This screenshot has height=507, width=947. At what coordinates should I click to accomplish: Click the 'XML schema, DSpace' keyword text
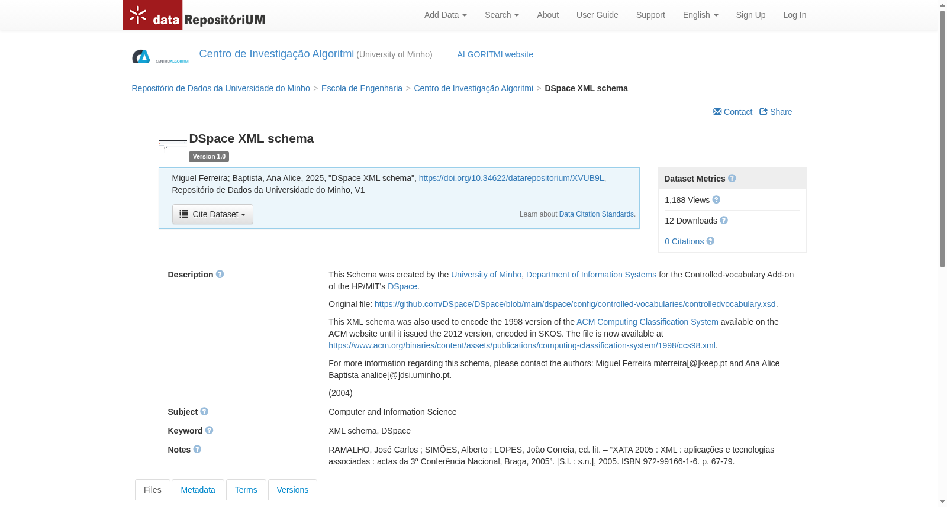[x=369, y=431]
